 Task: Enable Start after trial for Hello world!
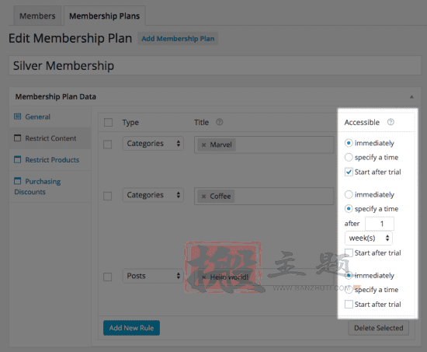click(349, 305)
